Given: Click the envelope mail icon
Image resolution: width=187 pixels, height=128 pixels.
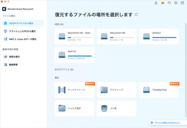Looking at the screenshot, I should tap(182, 3).
